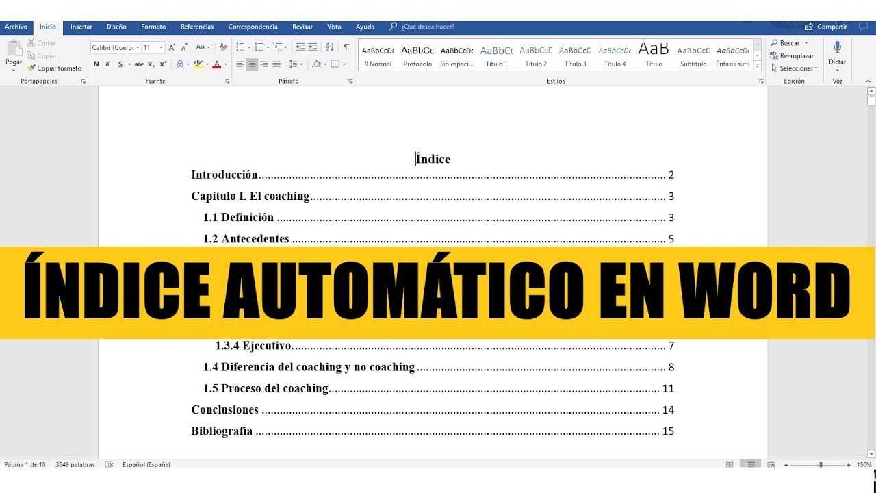
Task: Click the Reemplazar button
Action: (792, 56)
